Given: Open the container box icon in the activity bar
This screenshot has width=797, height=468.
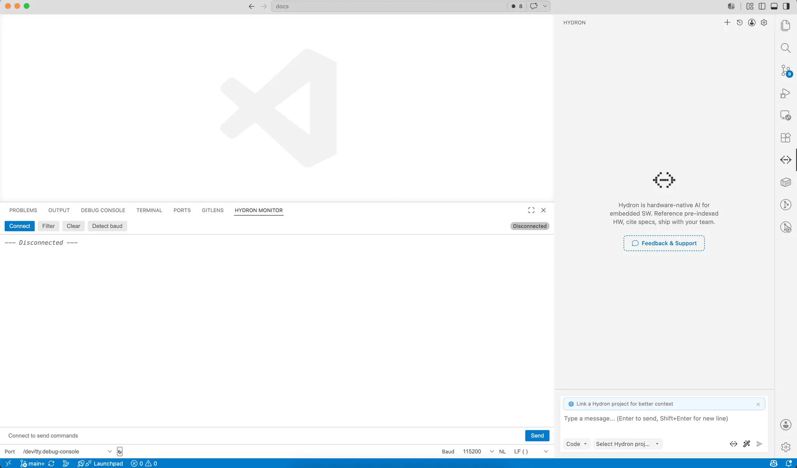Looking at the screenshot, I should 786,182.
